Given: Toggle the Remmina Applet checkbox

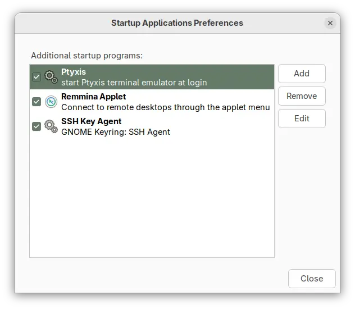Looking at the screenshot, I should [37, 102].
